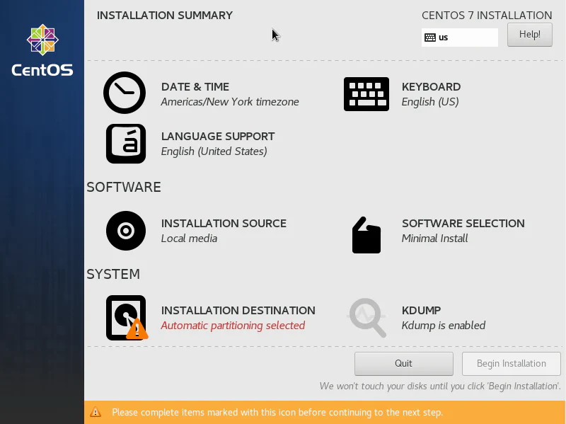
Task: Click Americas/New York timezone text
Action: 230,102
